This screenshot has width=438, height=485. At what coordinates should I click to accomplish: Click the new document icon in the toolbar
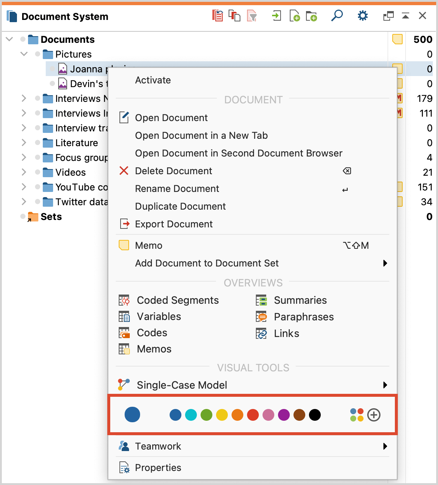295,16
